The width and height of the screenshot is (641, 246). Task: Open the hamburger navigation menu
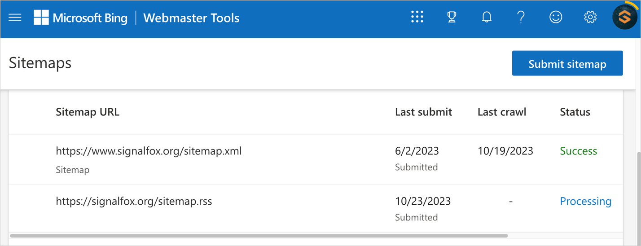tap(15, 18)
